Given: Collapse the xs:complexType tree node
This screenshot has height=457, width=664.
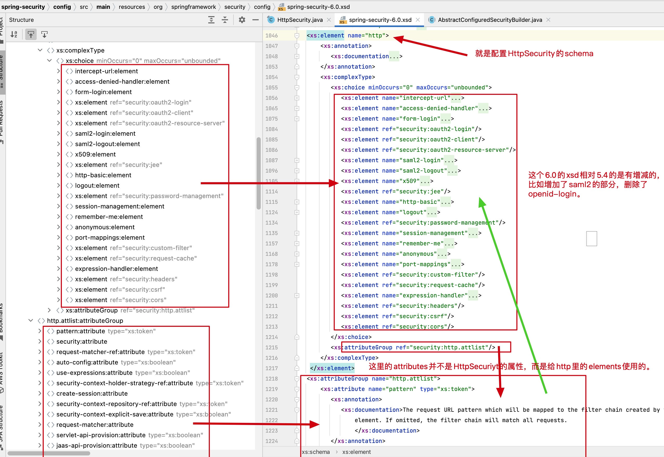Looking at the screenshot, I should point(40,50).
